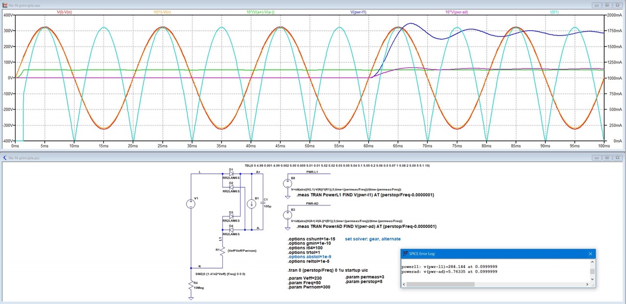Click the C1 100µ capacitor symbol

pyautogui.click(x=264, y=203)
